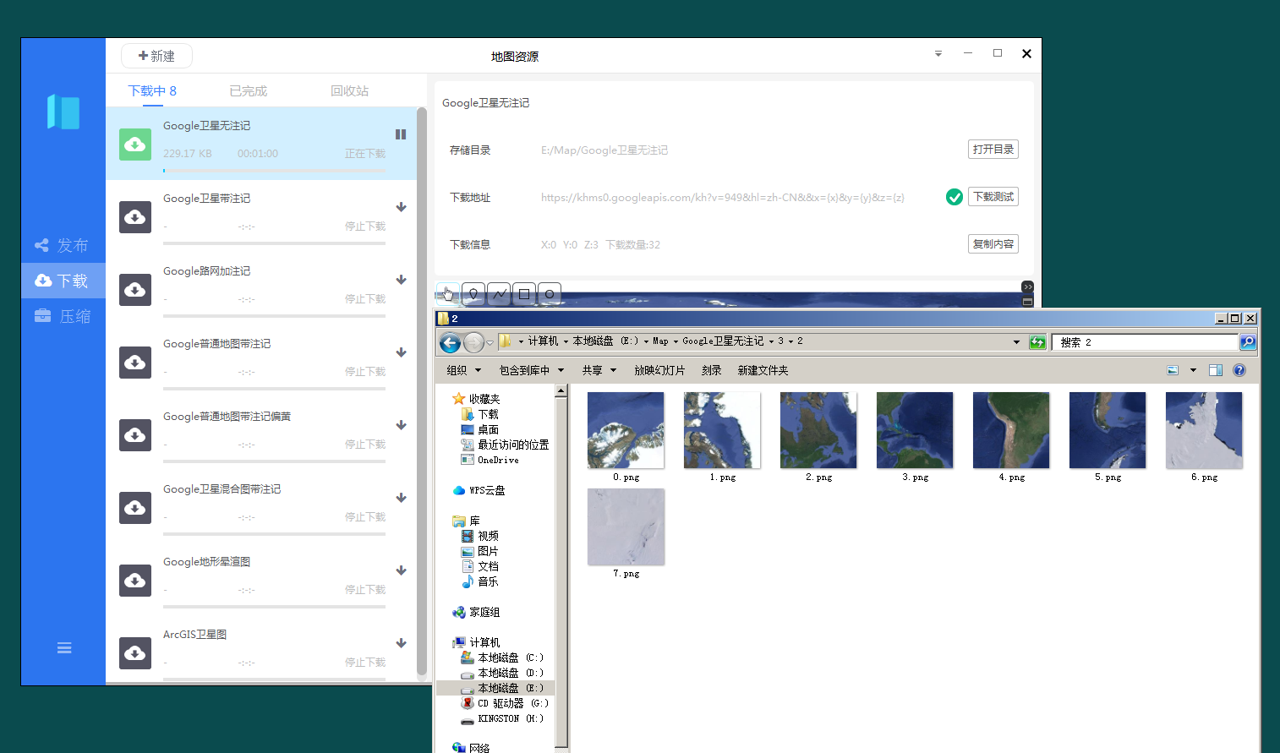Click 放映幻灯片 in Explorer toolbar
The width and height of the screenshot is (1280, 753).
click(659, 370)
